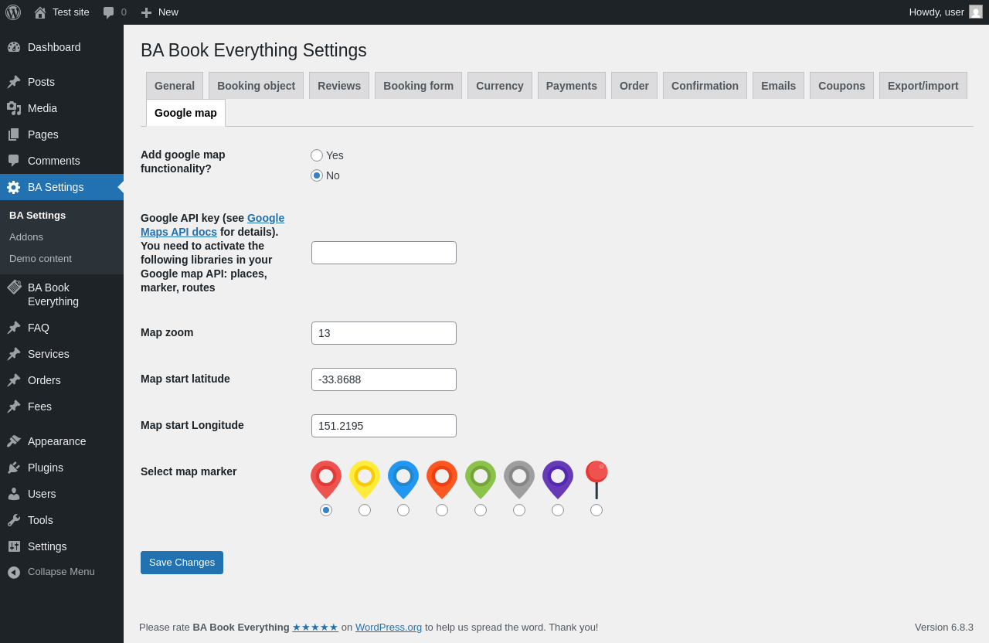Click the Orders pushpin icon
Image resolution: width=989 pixels, height=643 pixels.
[x=14, y=380]
